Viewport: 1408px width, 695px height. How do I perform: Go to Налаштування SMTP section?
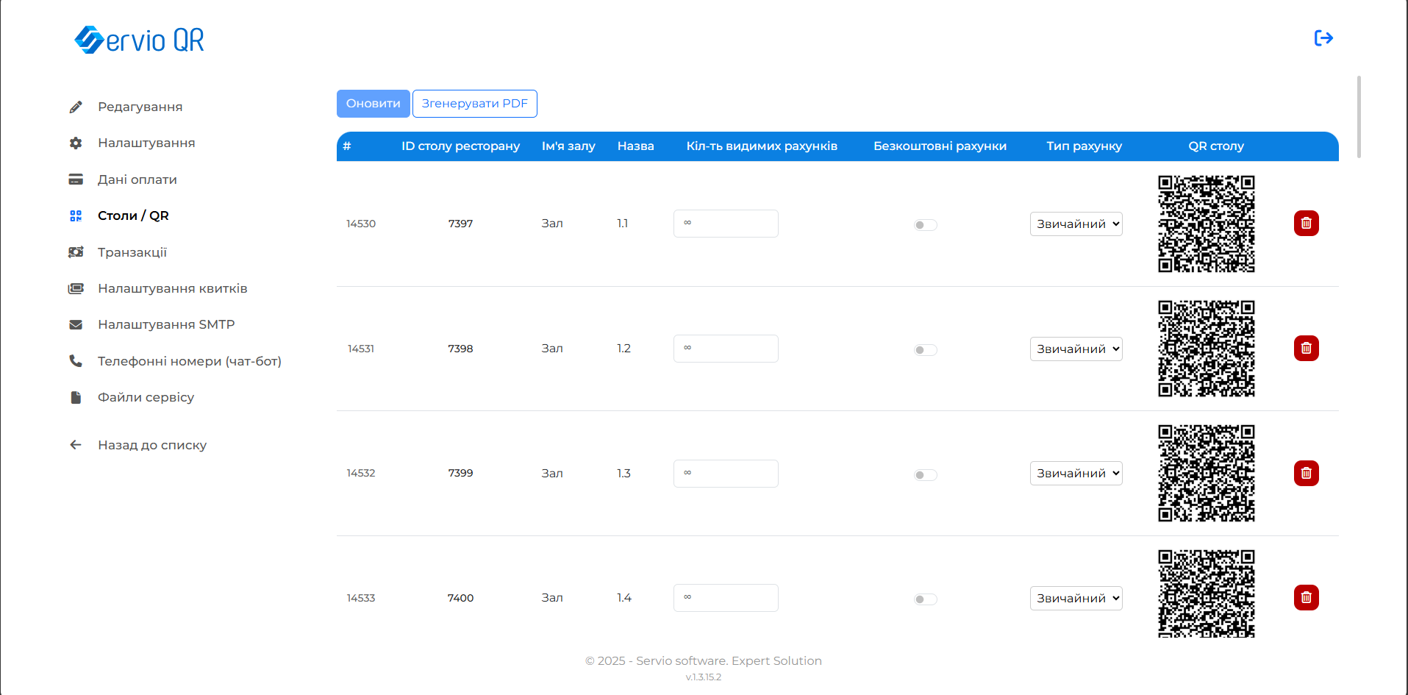point(166,324)
